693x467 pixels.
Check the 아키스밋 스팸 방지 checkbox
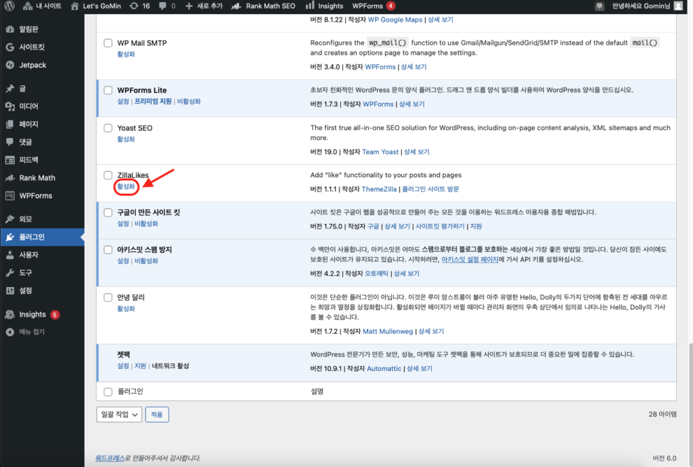click(108, 250)
